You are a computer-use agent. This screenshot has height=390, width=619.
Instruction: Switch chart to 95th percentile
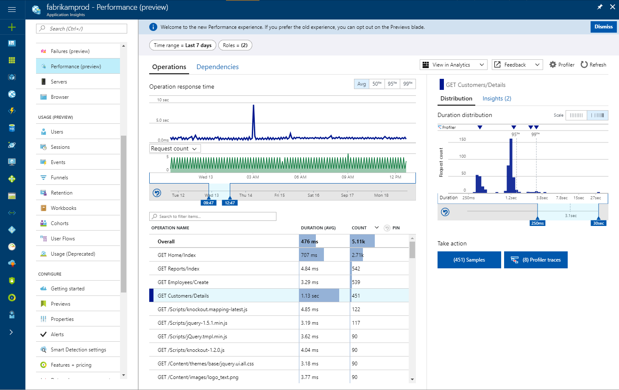(x=392, y=84)
